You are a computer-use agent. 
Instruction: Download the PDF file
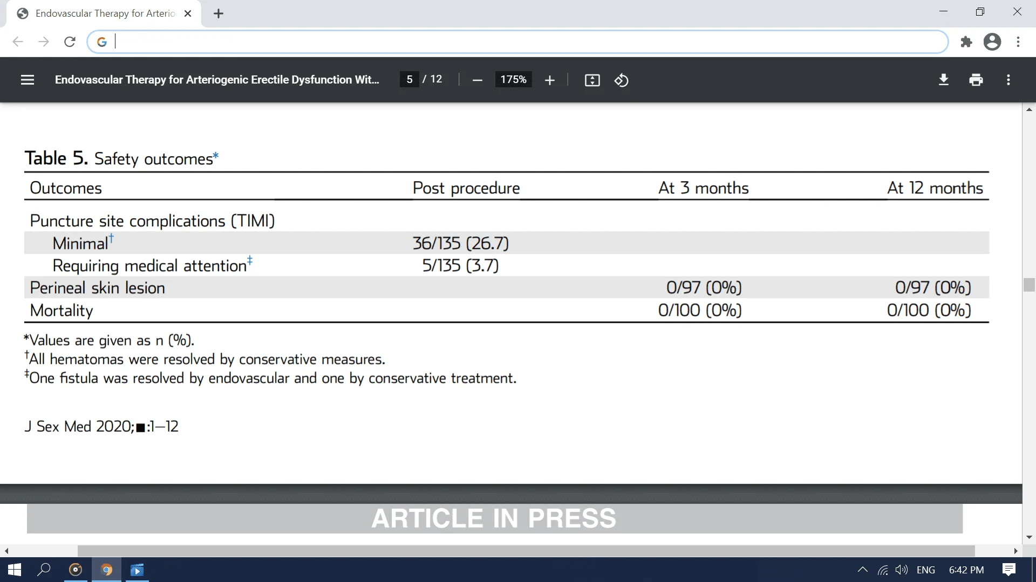(943, 80)
